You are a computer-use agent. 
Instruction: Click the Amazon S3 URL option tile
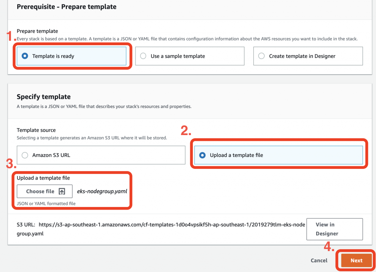(x=101, y=155)
